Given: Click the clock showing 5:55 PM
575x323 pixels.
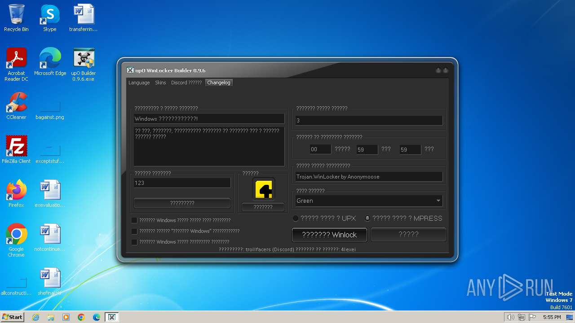Looking at the screenshot, I should (552, 317).
